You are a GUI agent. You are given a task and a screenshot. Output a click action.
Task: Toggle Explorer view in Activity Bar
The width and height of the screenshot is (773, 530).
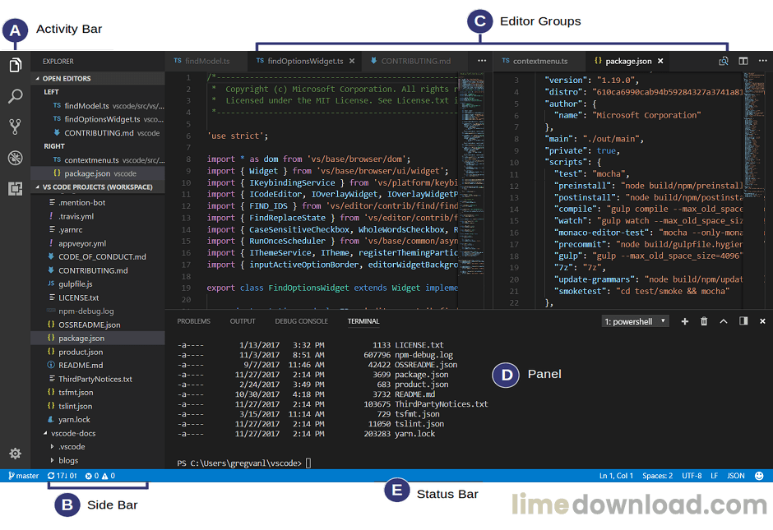point(15,66)
